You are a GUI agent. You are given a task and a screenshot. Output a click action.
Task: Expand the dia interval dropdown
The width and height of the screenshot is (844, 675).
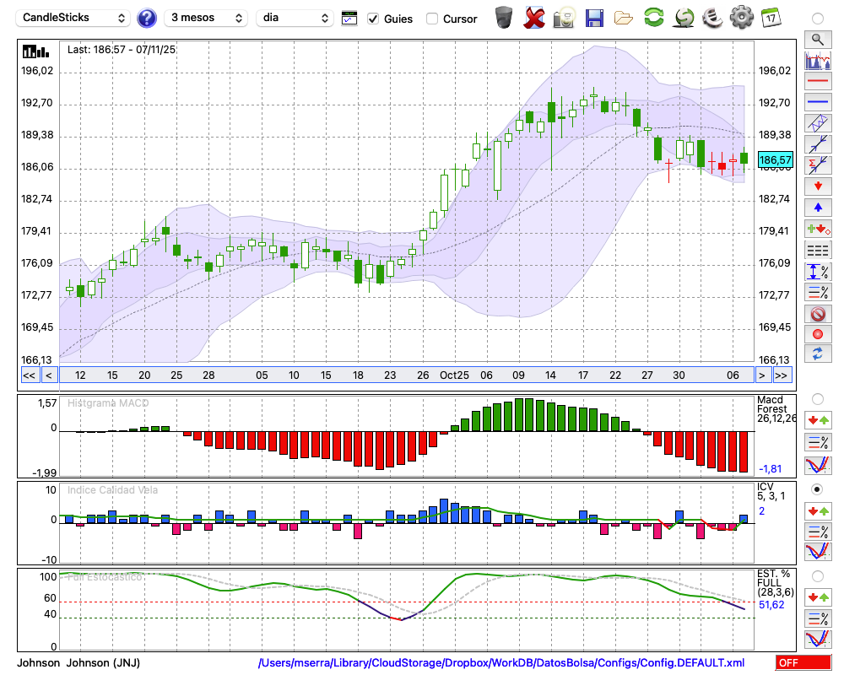(x=295, y=18)
